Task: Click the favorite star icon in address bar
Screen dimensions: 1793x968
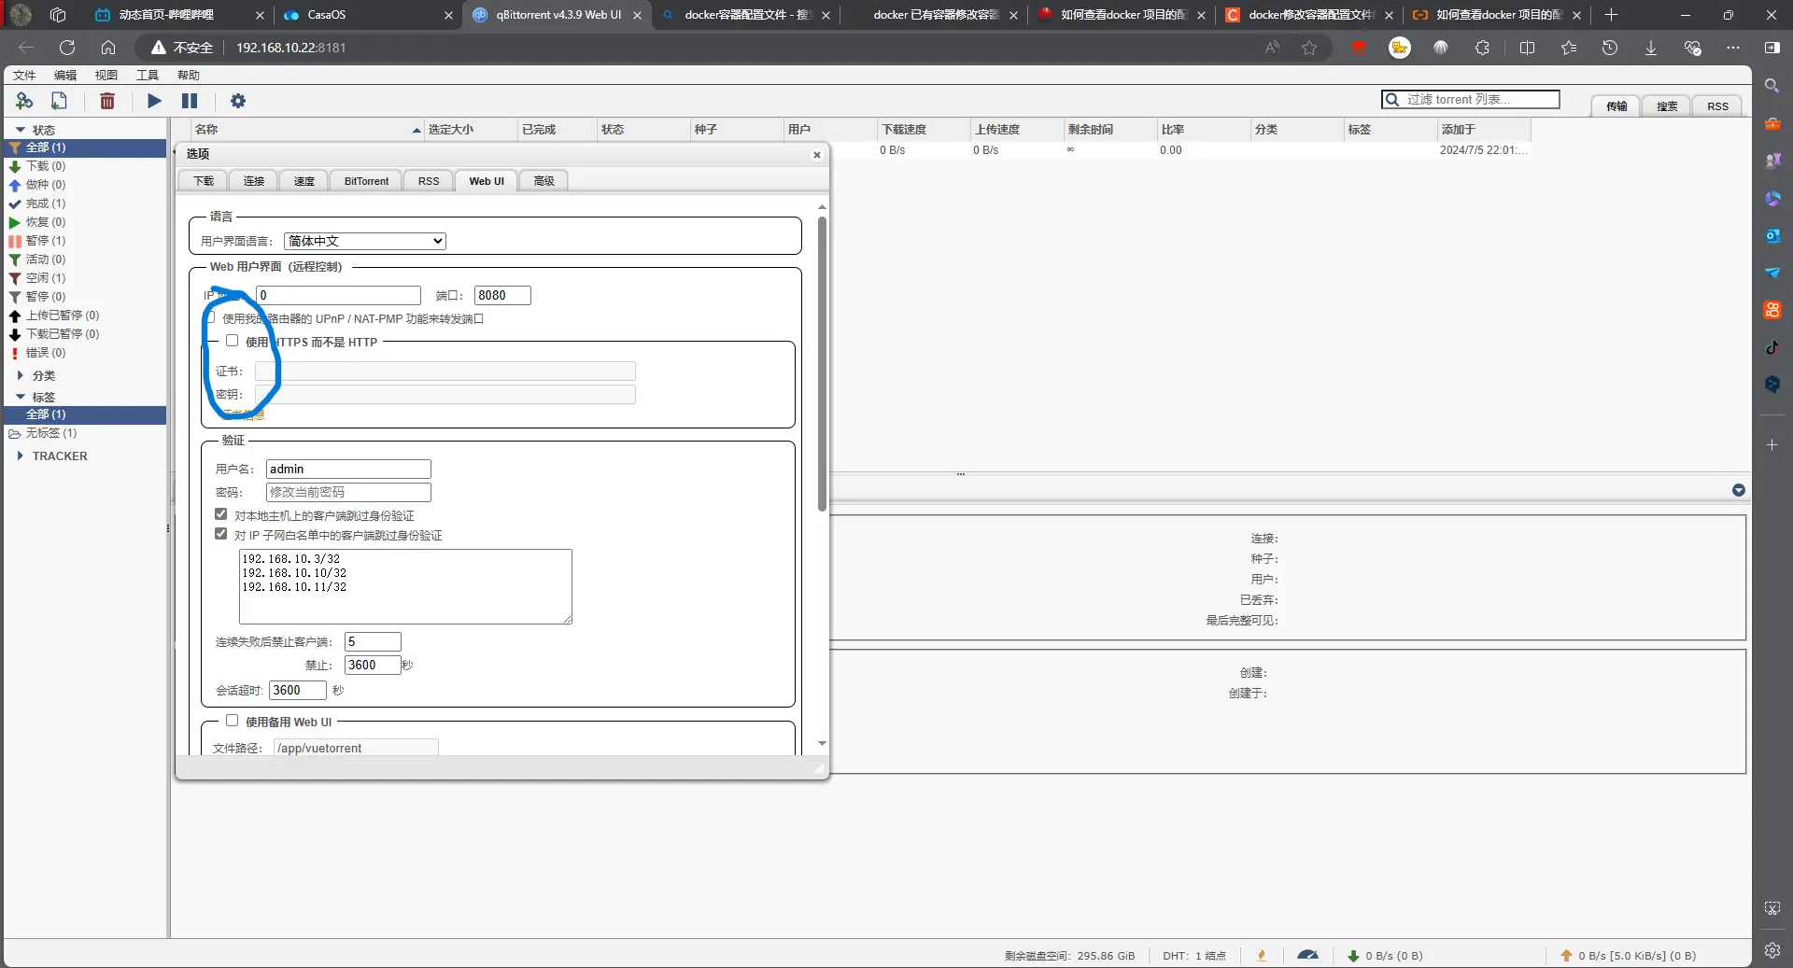Action: (1309, 48)
